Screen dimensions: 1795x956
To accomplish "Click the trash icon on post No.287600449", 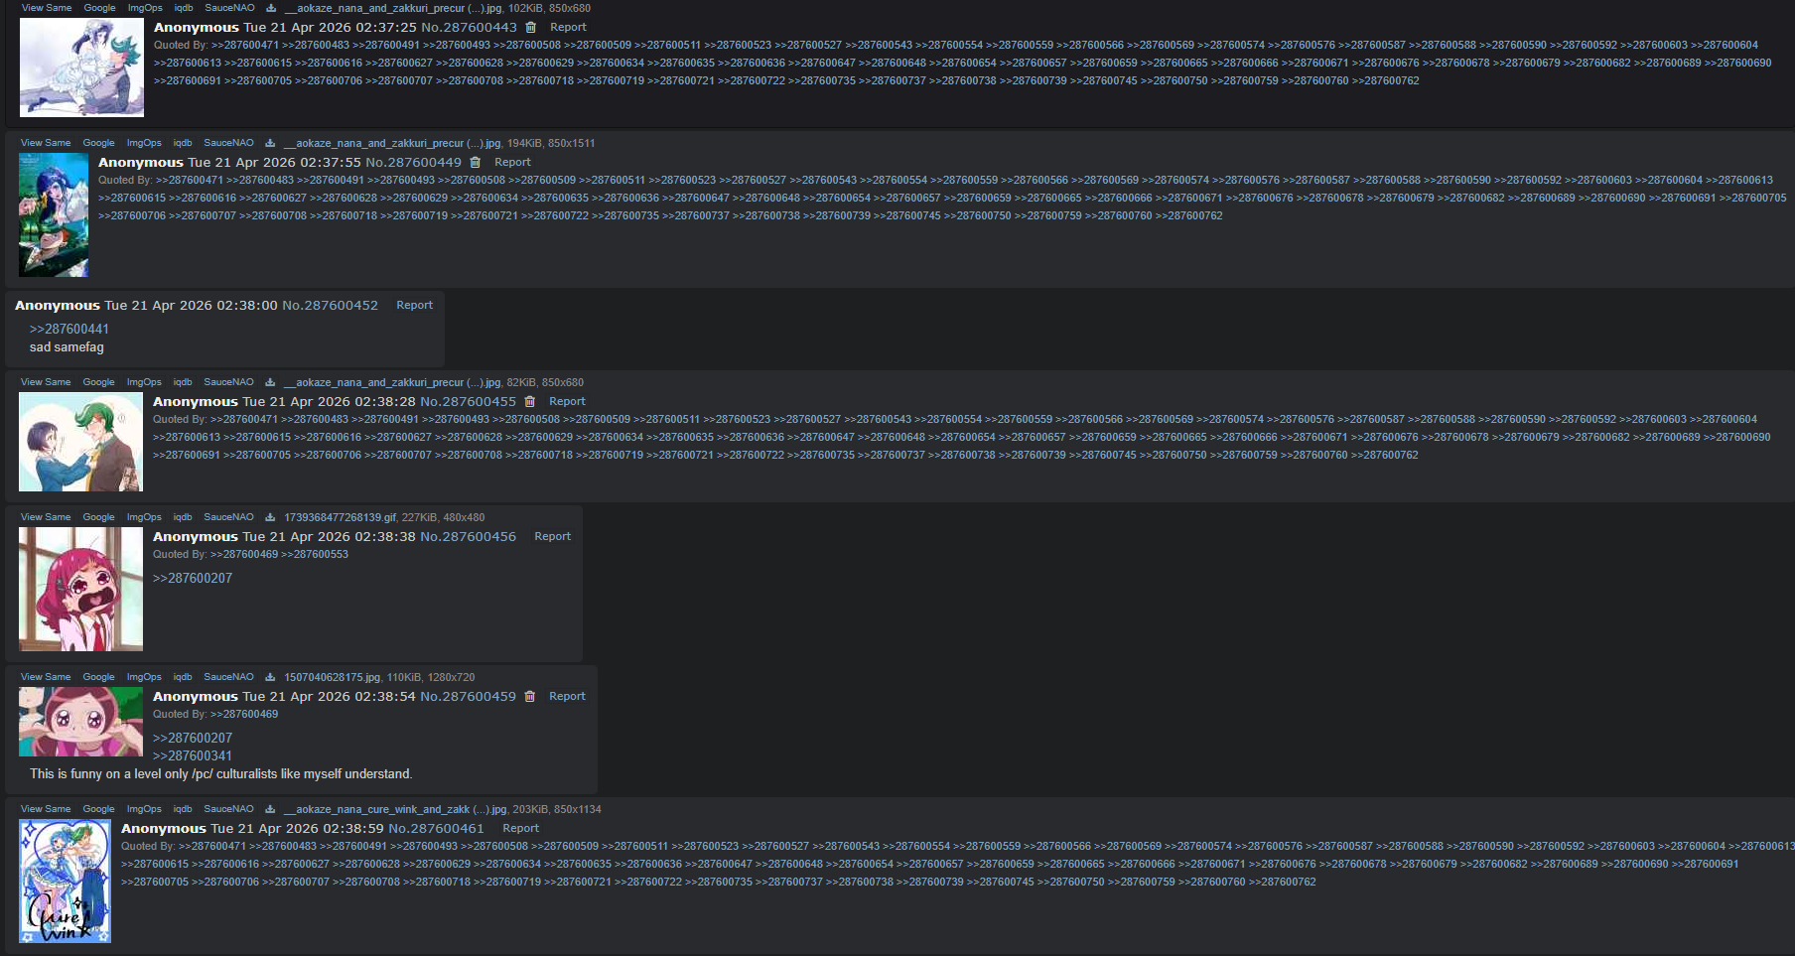I will (x=476, y=163).
